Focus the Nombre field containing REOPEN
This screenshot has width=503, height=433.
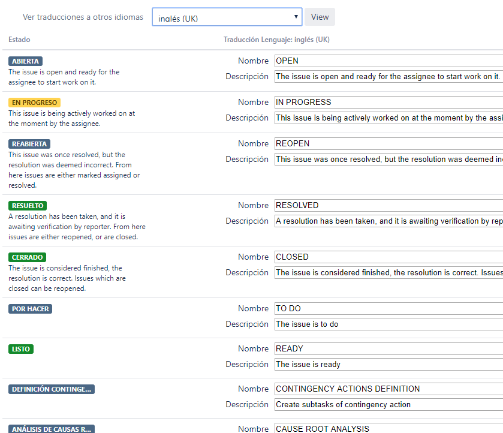coord(389,144)
